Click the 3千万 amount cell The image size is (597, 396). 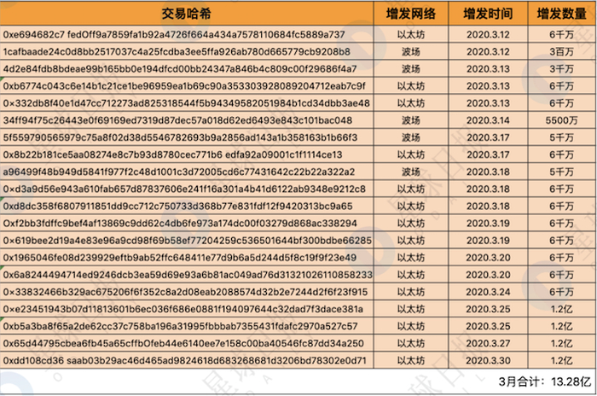561,69
